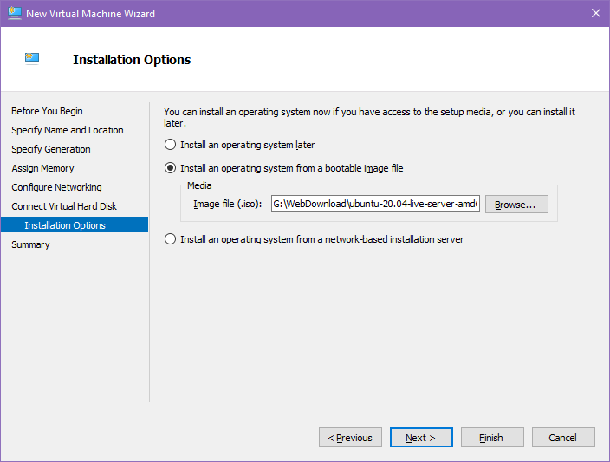Click the Installation Options heading

[x=132, y=60]
